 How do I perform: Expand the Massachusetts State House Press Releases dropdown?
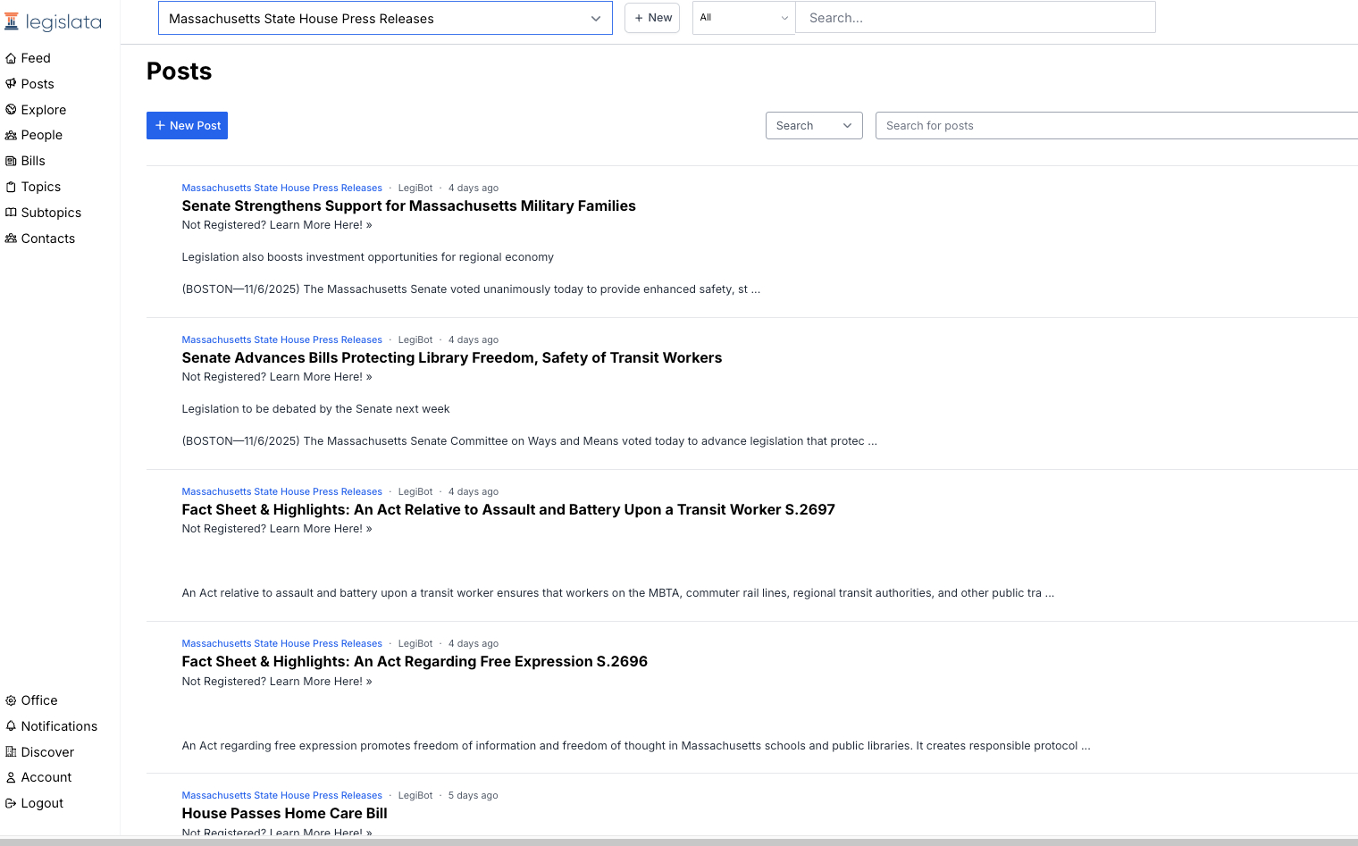(385, 19)
